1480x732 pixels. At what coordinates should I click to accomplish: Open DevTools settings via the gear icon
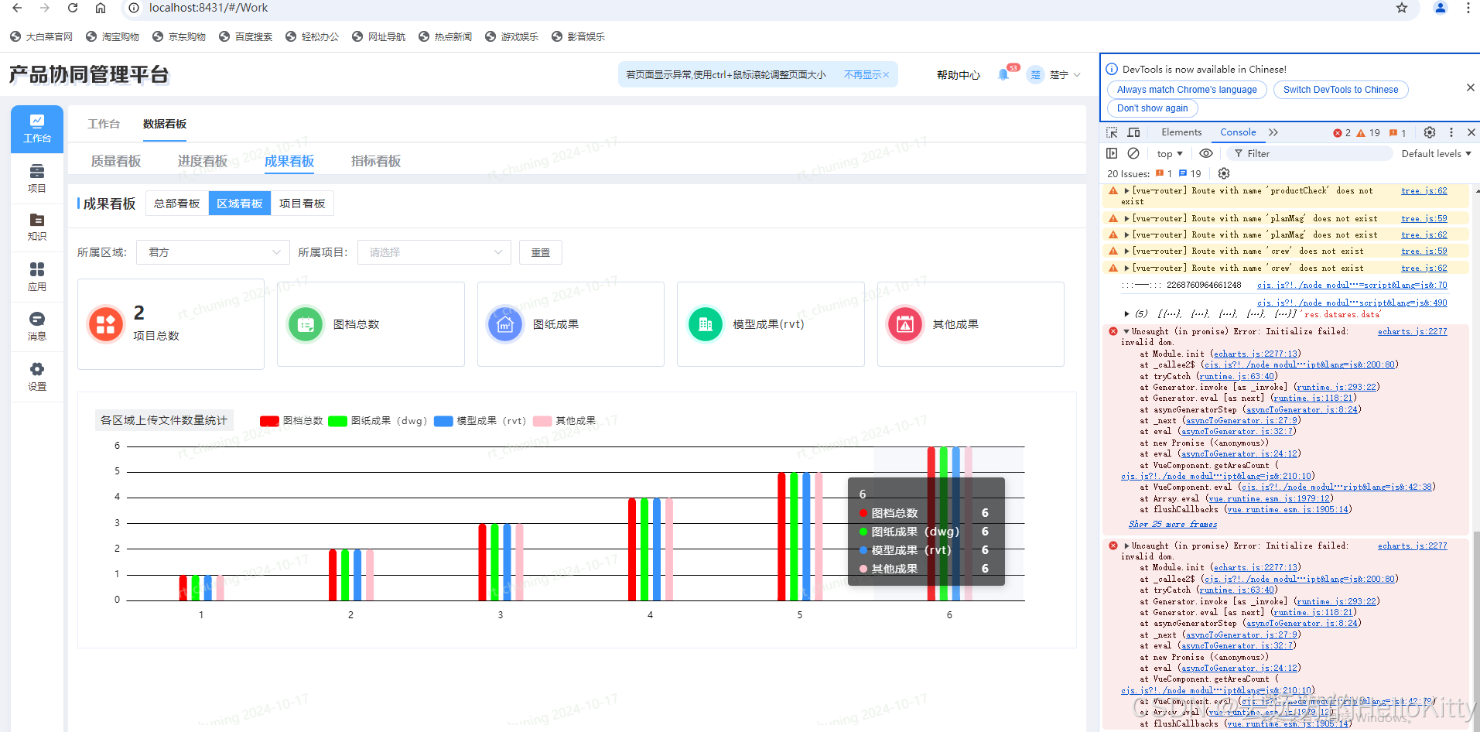(1429, 132)
